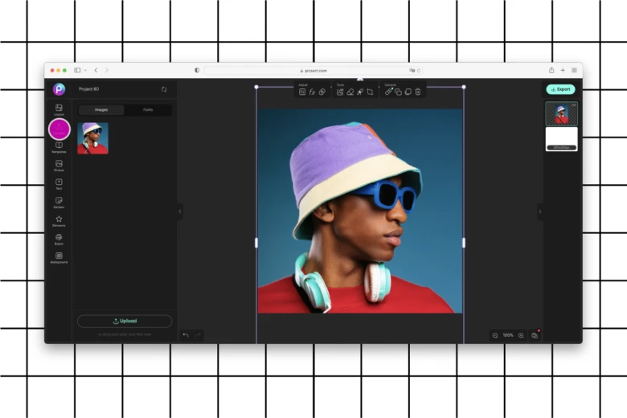Click the Upload button
Image resolution: width=627 pixels, height=418 pixels.
click(125, 321)
